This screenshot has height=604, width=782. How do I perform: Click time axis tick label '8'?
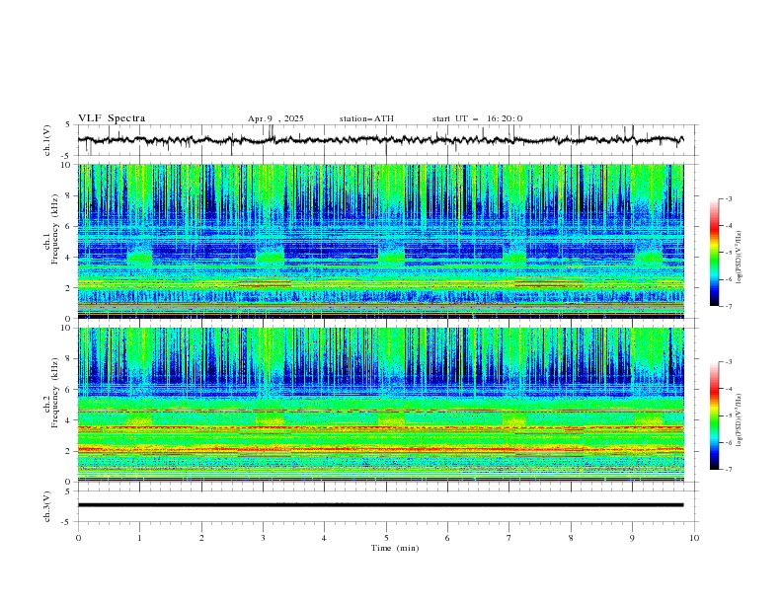pos(571,538)
